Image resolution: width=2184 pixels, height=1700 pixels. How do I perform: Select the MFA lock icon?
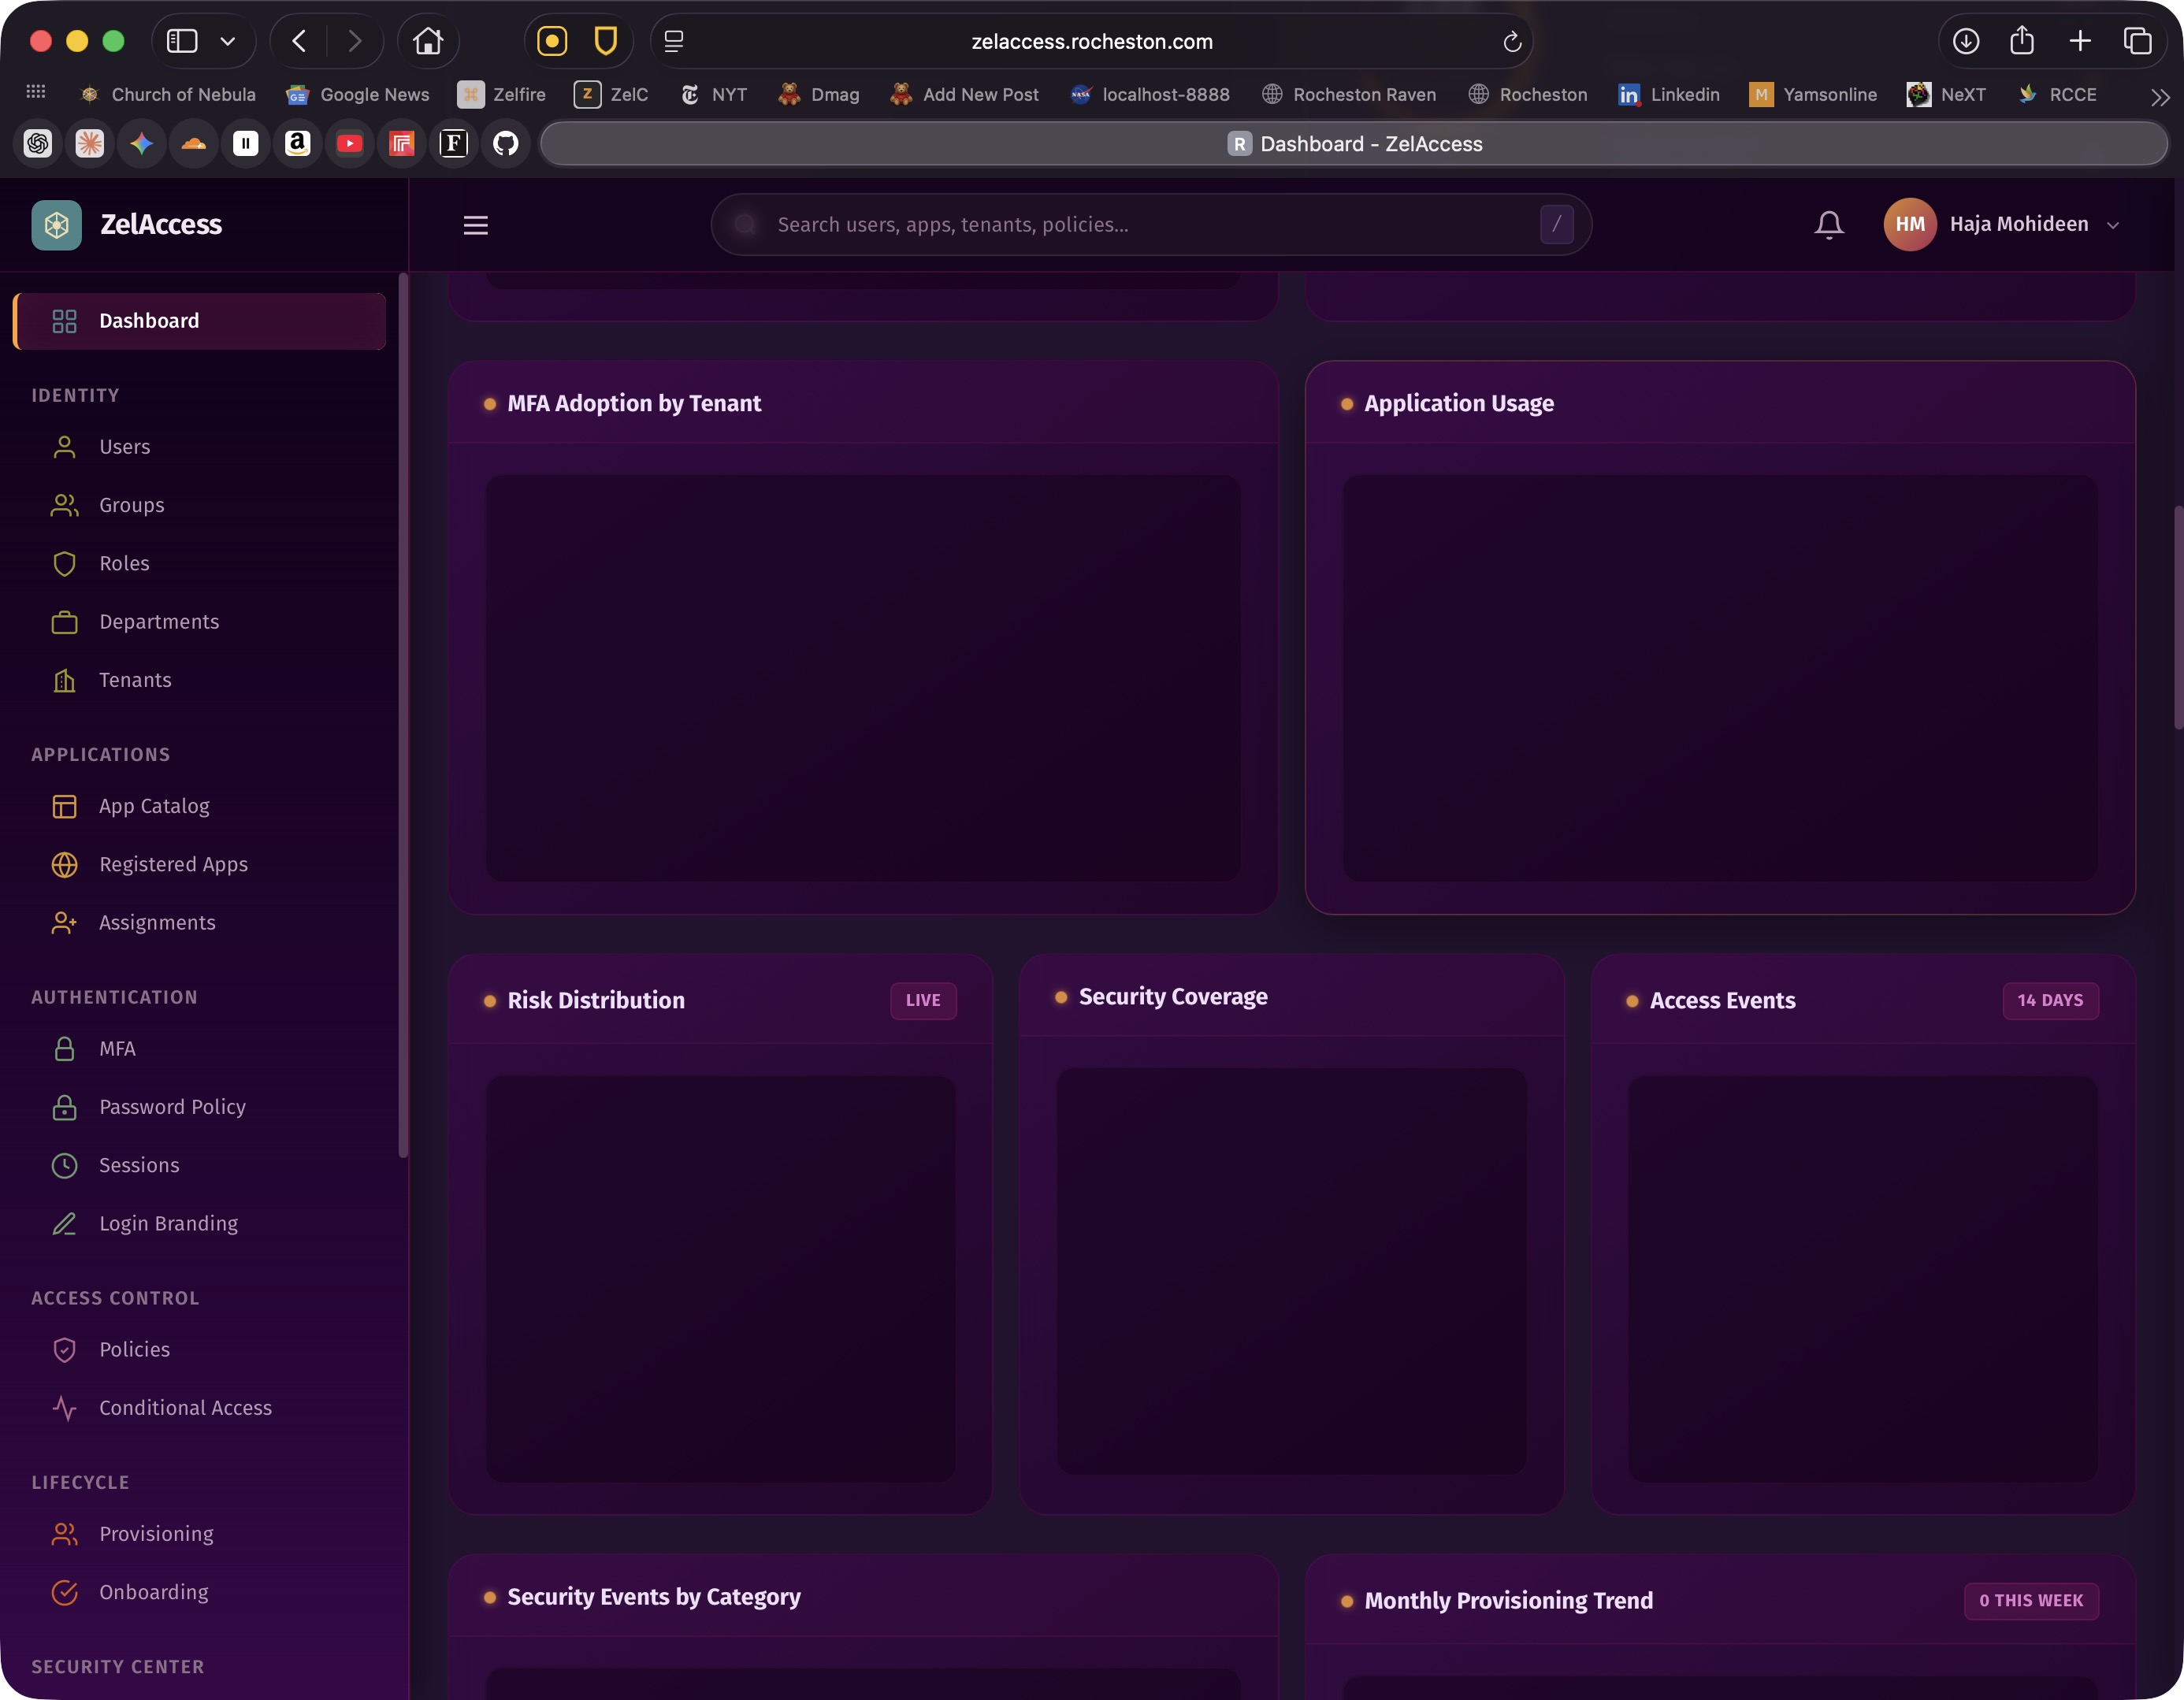65,1048
